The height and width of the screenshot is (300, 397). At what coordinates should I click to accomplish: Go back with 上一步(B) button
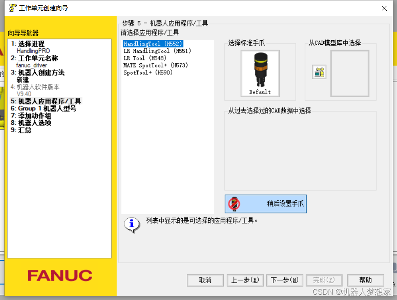click(245, 280)
